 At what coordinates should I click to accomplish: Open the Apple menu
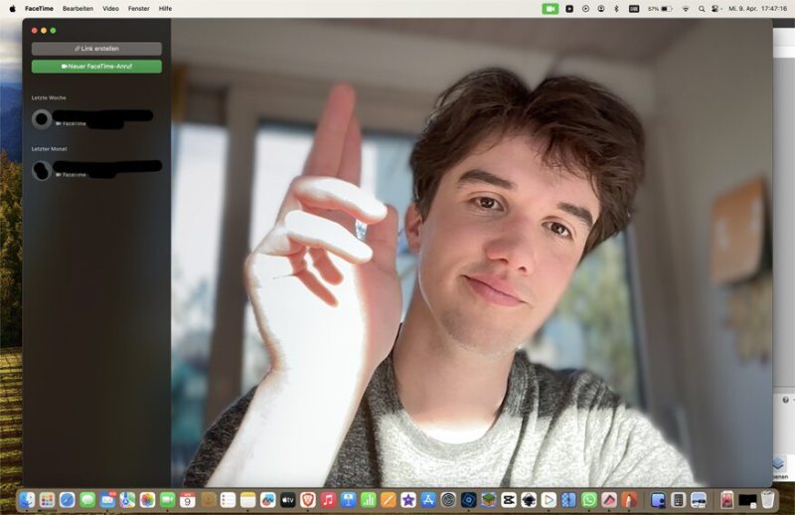(x=12, y=8)
